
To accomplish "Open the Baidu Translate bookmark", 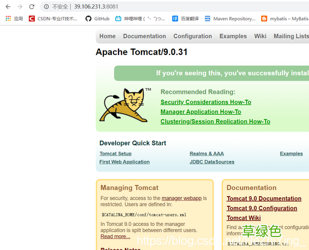I will 185,18.
